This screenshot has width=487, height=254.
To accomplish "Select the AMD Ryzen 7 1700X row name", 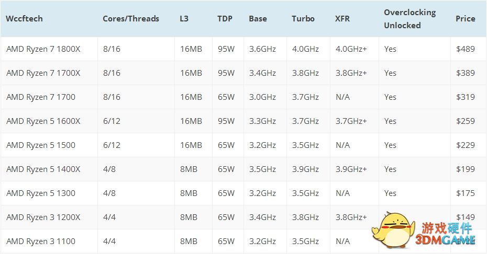I will tap(43, 73).
